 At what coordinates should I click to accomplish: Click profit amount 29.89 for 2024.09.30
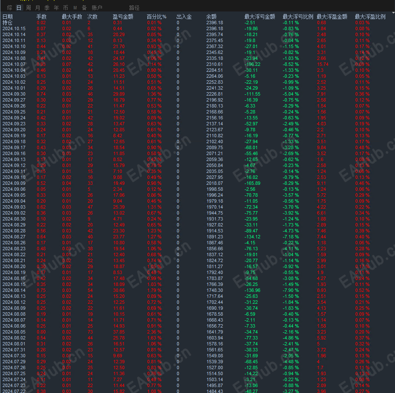point(119,94)
